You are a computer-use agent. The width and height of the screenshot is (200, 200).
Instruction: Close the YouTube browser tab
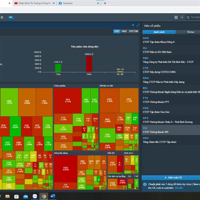pos(54,3)
